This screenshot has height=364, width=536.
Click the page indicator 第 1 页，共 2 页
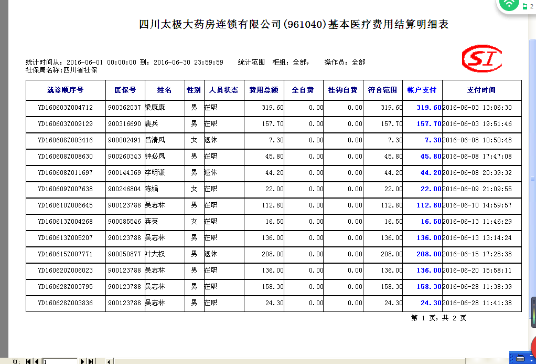click(x=438, y=318)
